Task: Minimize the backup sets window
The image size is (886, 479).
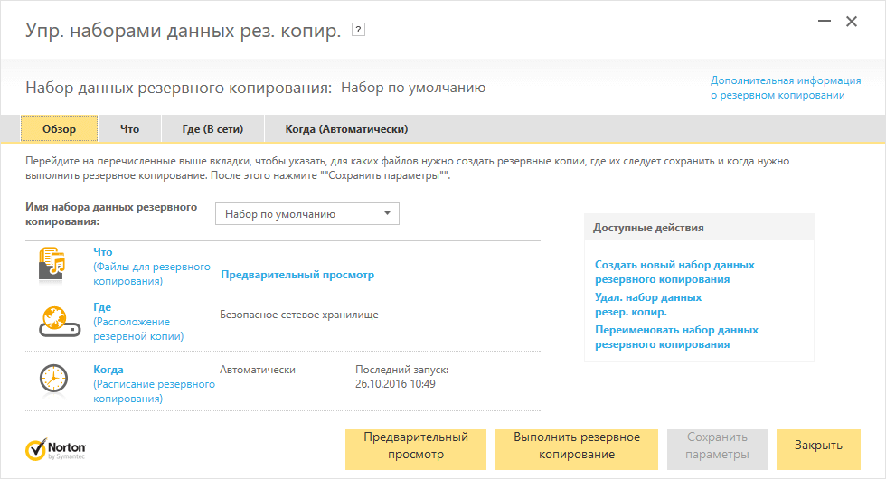Action: coord(822,22)
